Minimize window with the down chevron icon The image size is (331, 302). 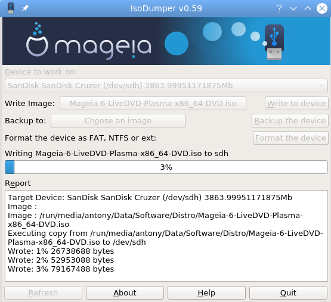293,8
